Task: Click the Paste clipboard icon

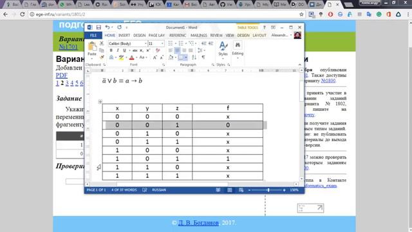Action: tap(92, 46)
